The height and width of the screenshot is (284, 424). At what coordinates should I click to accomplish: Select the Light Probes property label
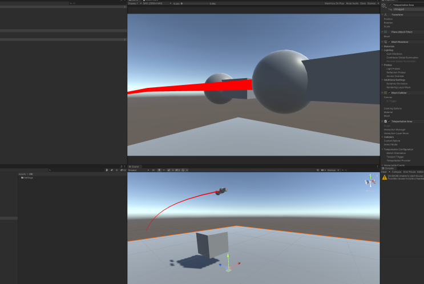393,68
